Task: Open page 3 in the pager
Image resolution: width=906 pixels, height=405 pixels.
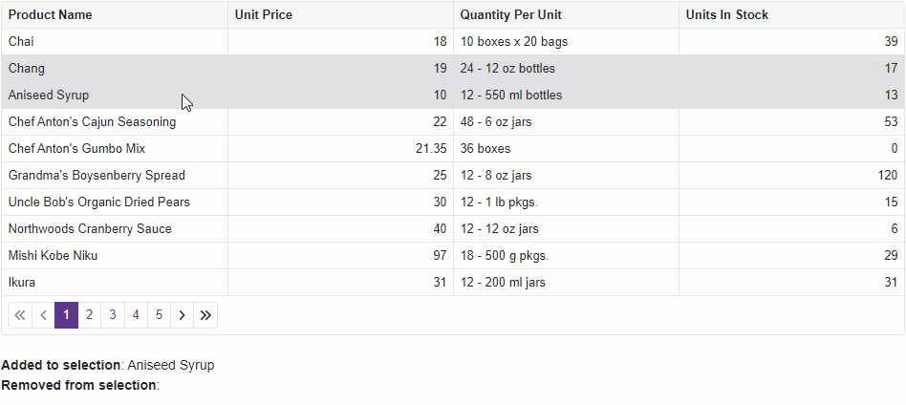Action: click(x=113, y=315)
